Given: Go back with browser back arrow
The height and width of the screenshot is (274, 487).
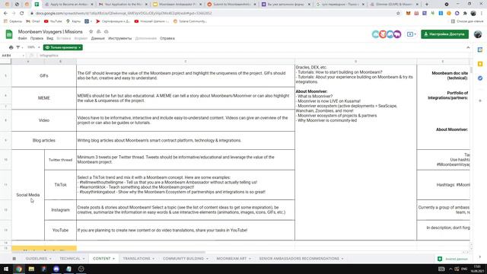Looking at the screenshot, I should pyautogui.click(x=5, y=14).
